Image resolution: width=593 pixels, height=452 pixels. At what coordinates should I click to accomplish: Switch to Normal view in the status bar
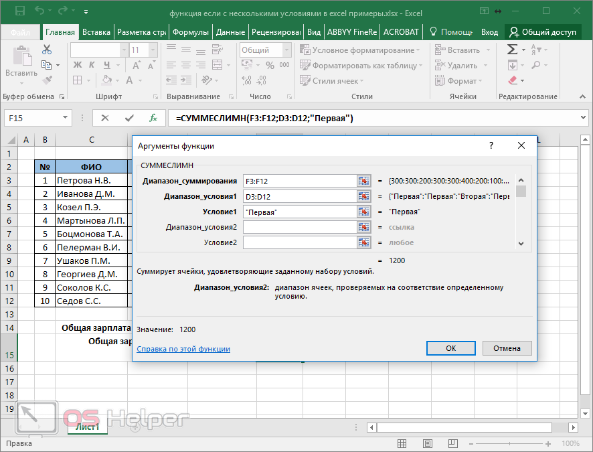coord(402,443)
